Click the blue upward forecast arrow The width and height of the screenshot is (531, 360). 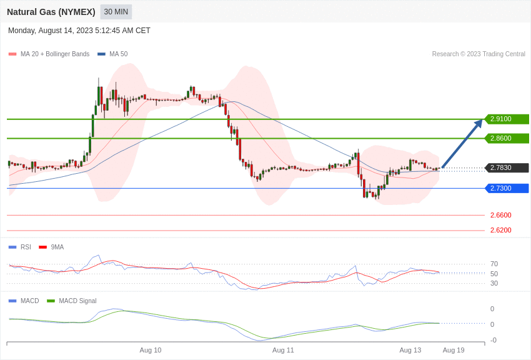pyautogui.click(x=462, y=144)
